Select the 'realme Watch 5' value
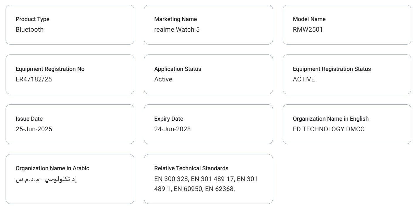Viewport: 414px width, 208px height. click(x=177, y=29)
